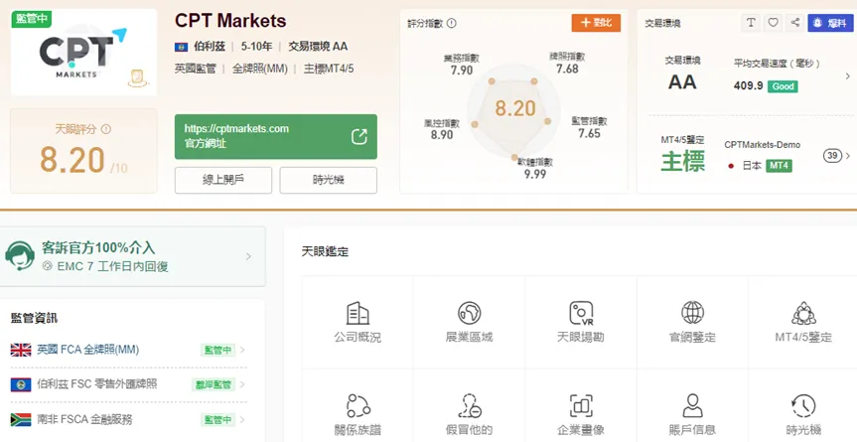This screenshot has height=442, width=857.
Task: Open the 展業區域 globe icon
Action: (x=469, y=314)
